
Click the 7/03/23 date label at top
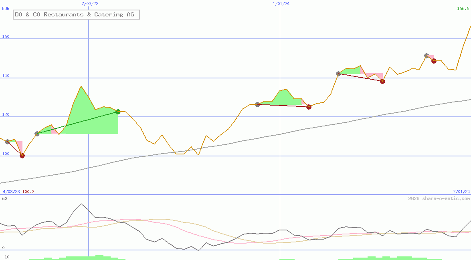click(x=90, y=4)
